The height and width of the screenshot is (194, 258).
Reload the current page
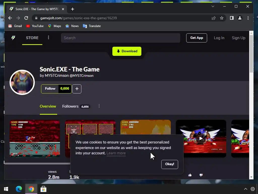[26, 18]
